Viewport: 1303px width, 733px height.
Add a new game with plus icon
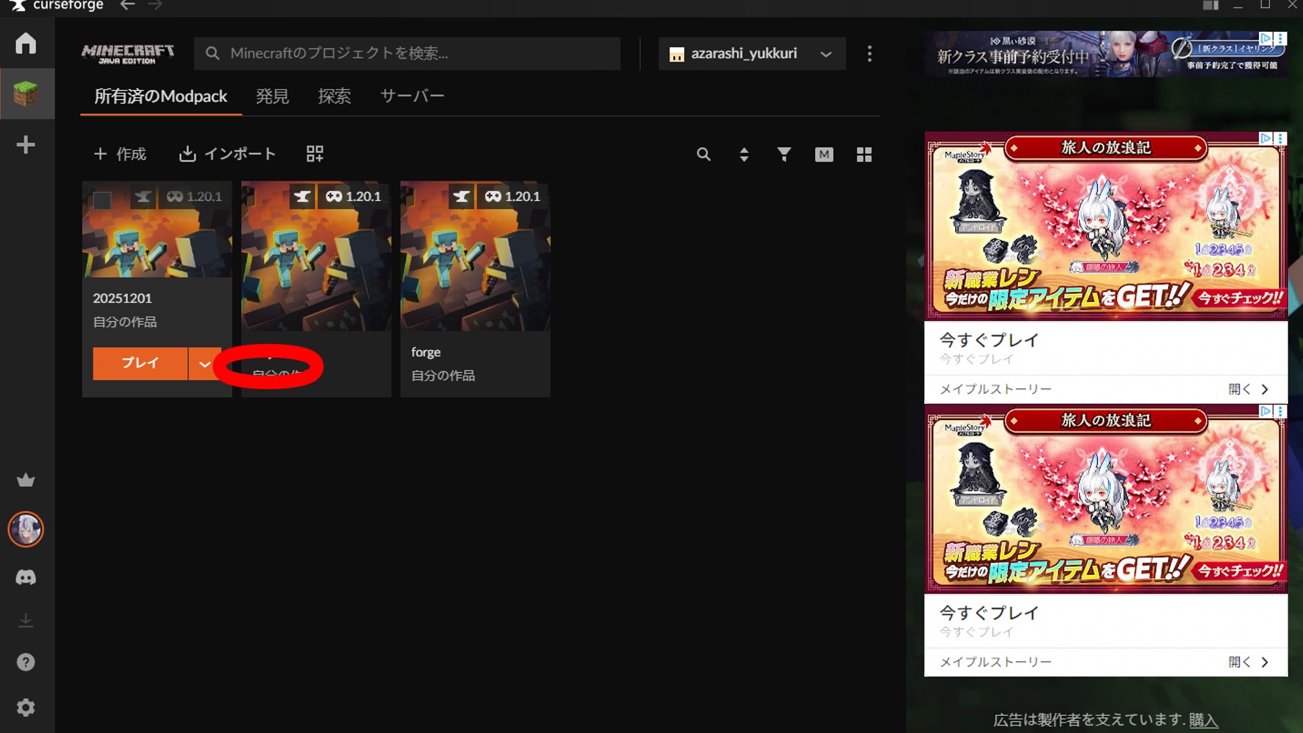click(26, 145)
